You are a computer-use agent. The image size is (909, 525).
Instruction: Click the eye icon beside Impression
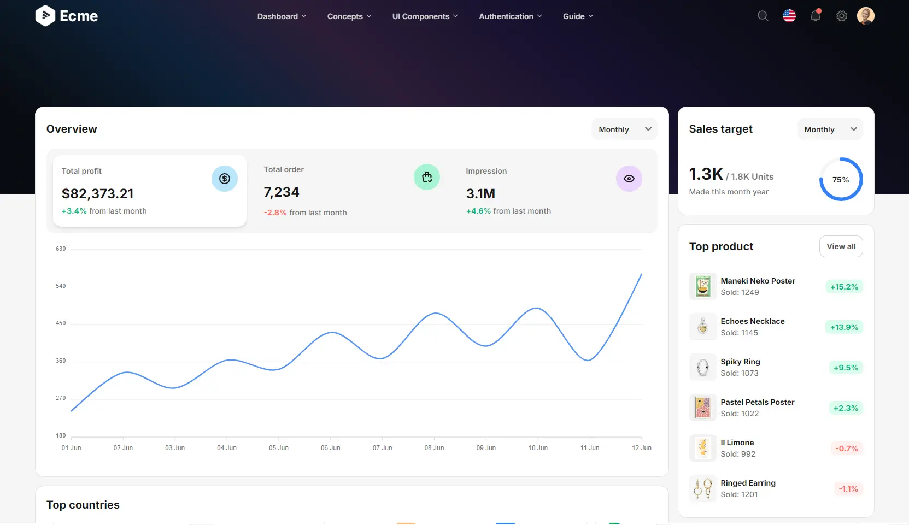click(x=629, y=179)
